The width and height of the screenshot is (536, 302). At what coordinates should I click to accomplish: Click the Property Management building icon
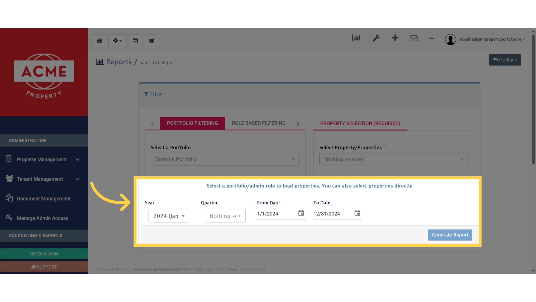pos(9,159)
